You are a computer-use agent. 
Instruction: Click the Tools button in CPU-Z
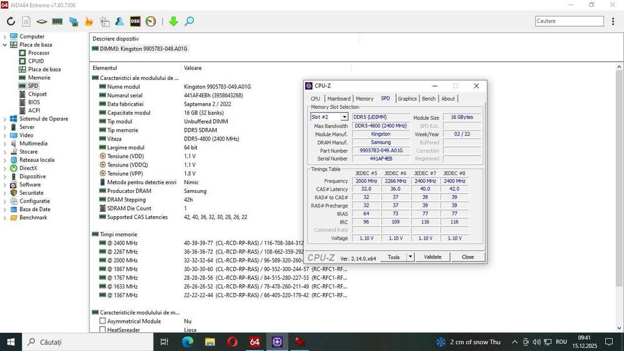(394, 257)
